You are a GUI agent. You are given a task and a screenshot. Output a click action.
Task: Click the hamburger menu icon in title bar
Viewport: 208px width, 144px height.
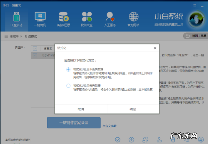coord(195,5)
